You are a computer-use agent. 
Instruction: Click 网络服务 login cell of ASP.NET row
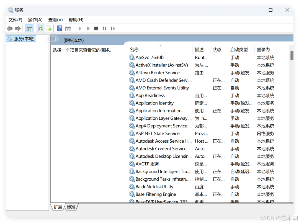265,134
